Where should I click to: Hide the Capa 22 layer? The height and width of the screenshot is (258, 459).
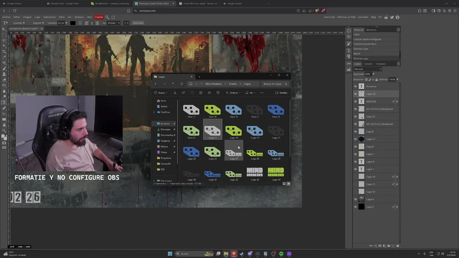pyautogui.click(x=355, y=116)
